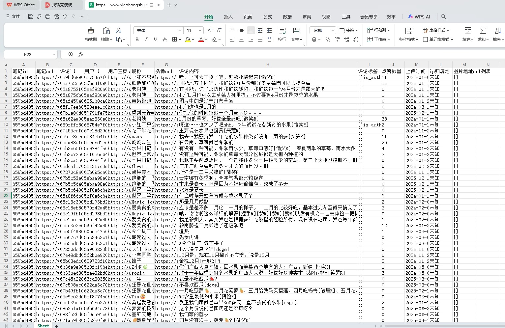The height and width of the screenshot is (328, 505).
Task: Click the AutoSum (求和) sigma icon
Action: 483,31
